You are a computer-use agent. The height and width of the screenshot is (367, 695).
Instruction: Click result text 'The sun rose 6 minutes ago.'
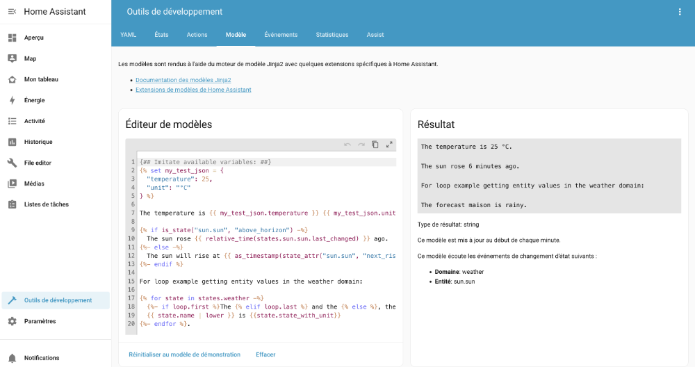pyautogui.click(x=470, y=166)
